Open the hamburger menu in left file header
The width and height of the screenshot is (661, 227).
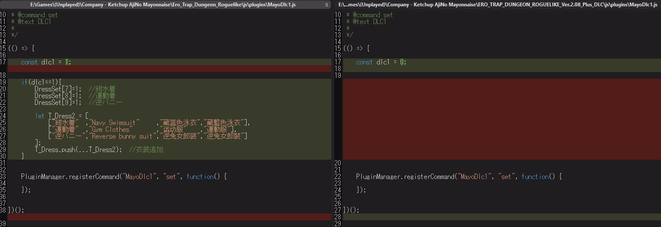pyautogui.click(x=327, y=5)
